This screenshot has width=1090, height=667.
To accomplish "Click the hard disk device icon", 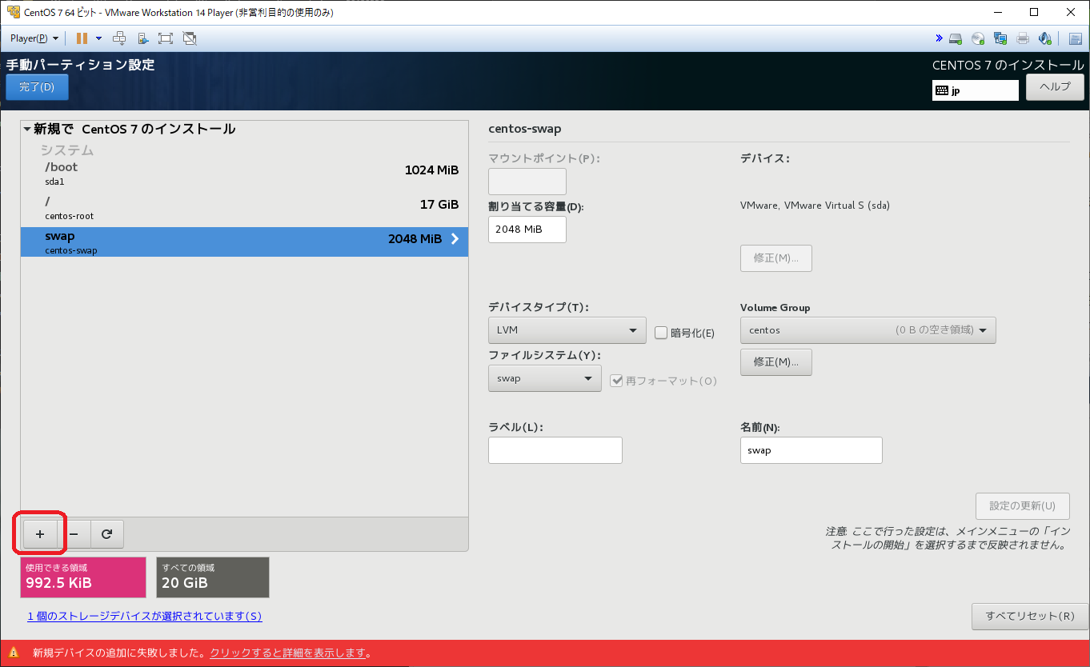I will click(x=956, y=38).
